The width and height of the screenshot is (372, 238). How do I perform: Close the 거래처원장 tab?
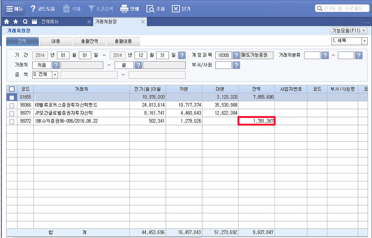pyautogui.click(x=143, y=21)
